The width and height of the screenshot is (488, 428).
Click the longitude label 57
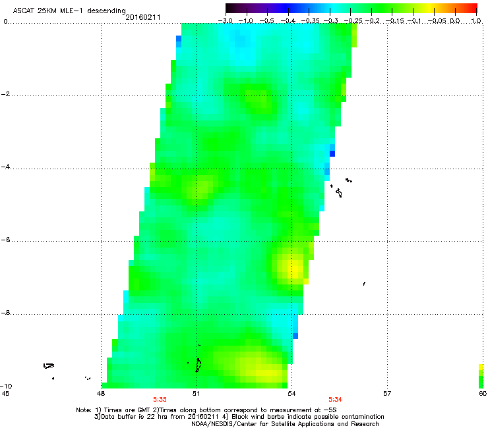pyautogui.click(x=387, y=394)
